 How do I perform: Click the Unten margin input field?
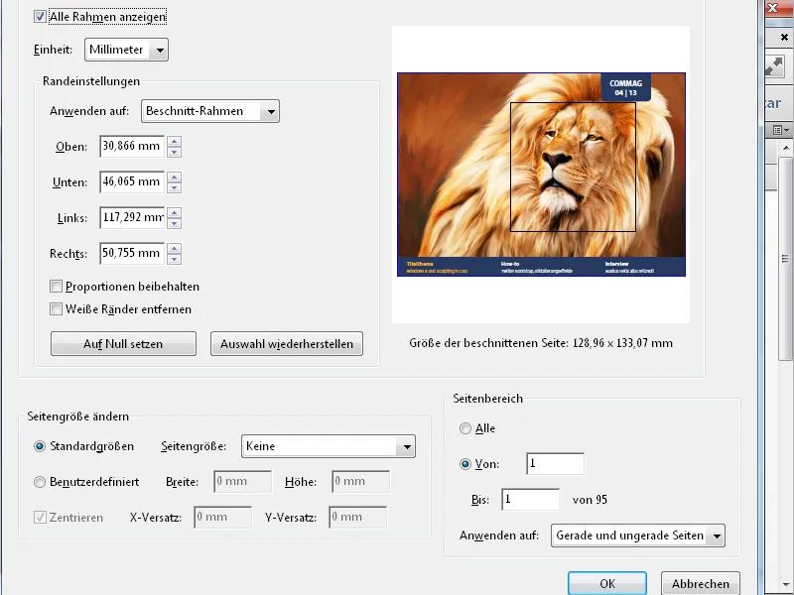pos(132,181)
